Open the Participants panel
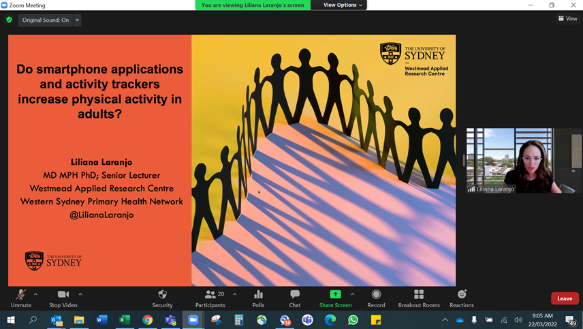This screenshot has height=329, width=583. (210, 298)
